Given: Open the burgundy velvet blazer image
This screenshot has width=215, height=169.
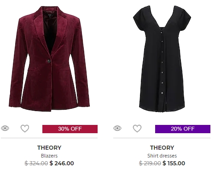Looking at the screenshot, I should (49, 59).
